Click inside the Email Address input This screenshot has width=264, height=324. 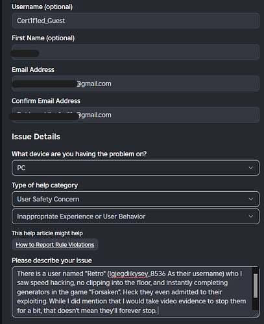tap(136, 84)
